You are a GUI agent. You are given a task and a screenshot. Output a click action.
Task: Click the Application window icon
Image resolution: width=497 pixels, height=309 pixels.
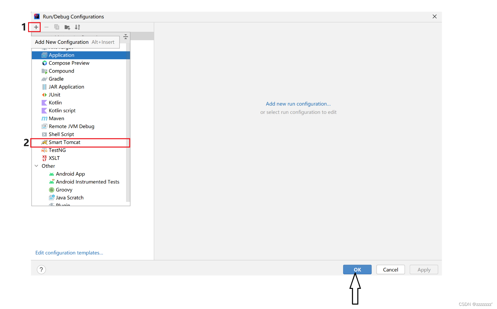coord(44,55)
